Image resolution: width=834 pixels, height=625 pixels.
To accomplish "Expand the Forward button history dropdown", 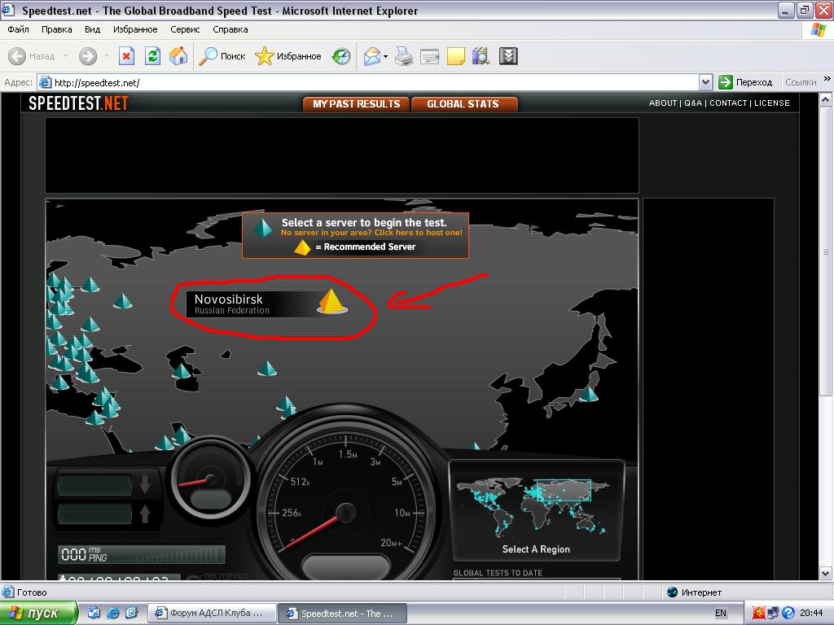I will tap(107, 56).
